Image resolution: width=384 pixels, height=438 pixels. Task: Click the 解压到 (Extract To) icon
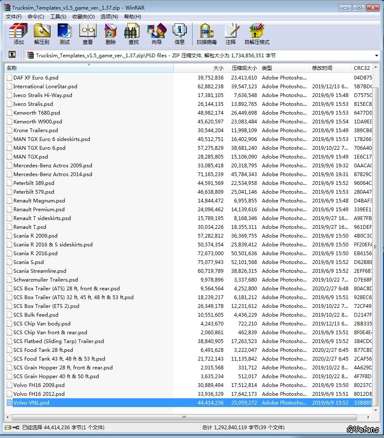click(42, 33)
